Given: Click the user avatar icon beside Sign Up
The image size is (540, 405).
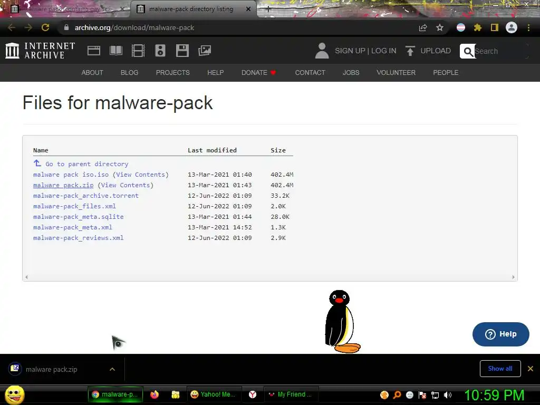Looking at the screenshot, I should tap(322, 51).
